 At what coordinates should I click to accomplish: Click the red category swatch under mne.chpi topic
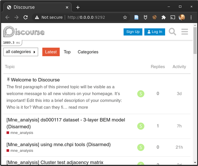pos(8,150)
